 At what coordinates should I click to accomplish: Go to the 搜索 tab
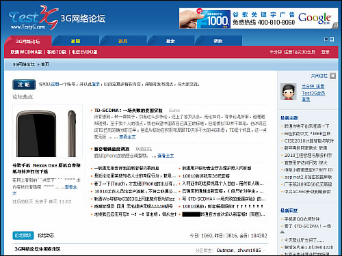(170, 41)
